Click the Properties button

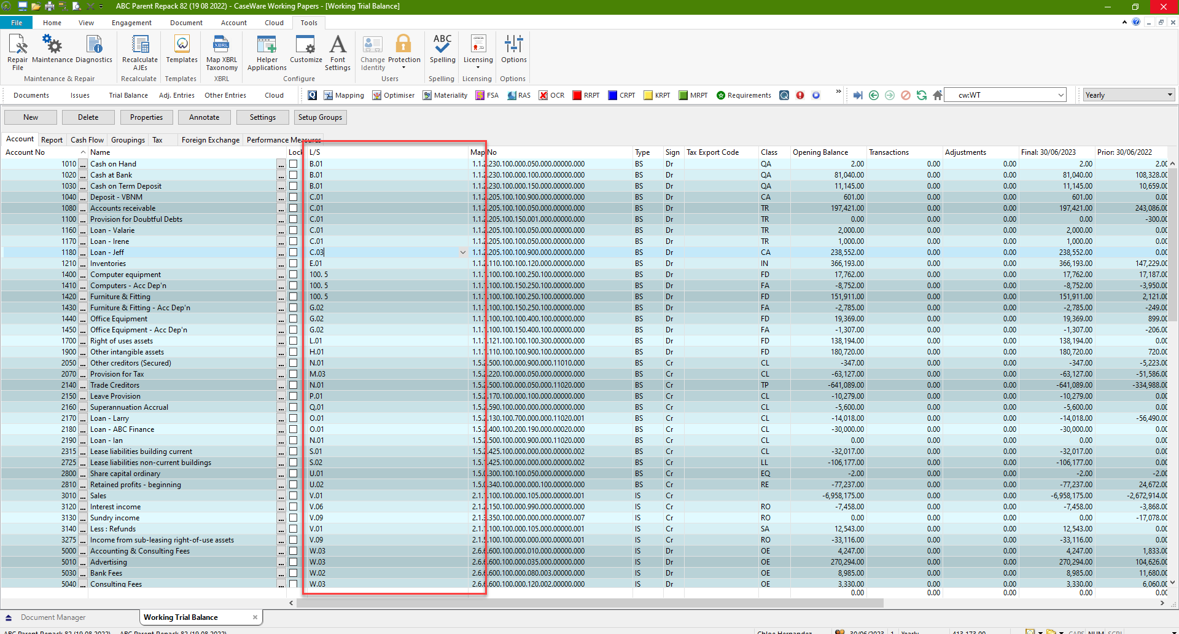[146, 117]
